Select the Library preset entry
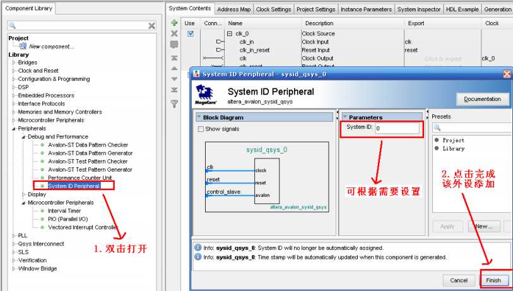 tap(454, 148)
